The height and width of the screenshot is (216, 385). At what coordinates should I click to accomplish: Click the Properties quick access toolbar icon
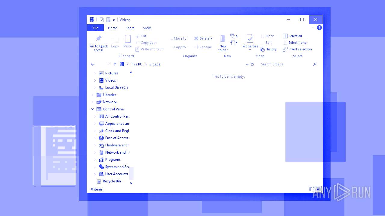[102, 20]
